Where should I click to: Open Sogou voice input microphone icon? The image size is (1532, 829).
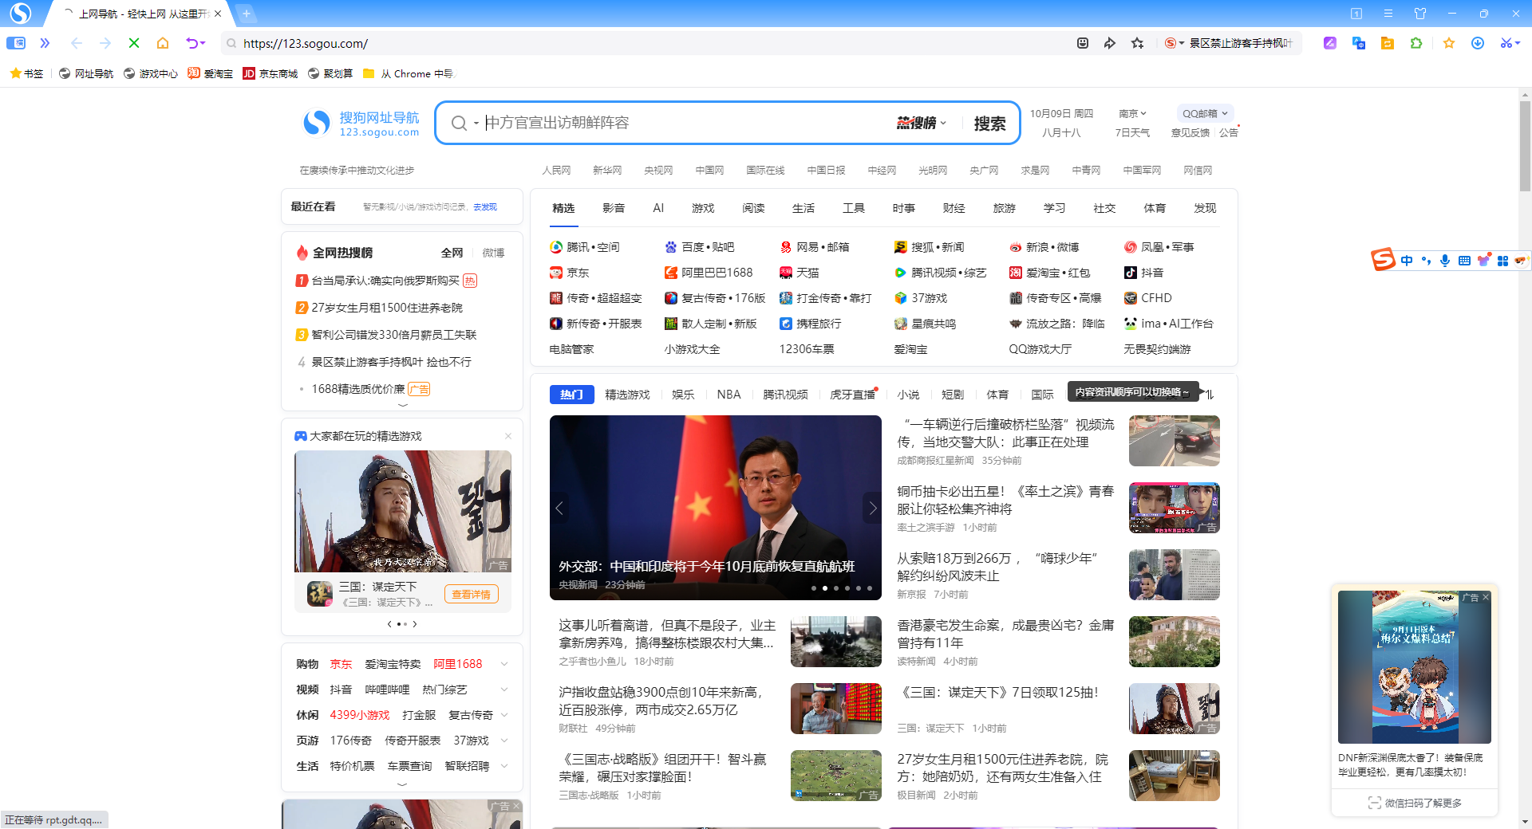point(1445,261)
